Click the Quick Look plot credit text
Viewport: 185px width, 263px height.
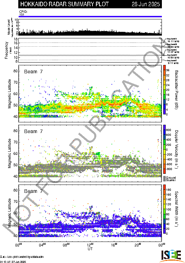click(x=22, y=257)
